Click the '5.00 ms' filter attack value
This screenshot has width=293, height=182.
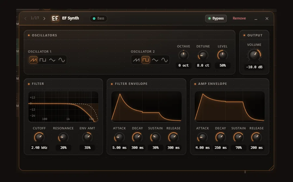tap(119, 148)
